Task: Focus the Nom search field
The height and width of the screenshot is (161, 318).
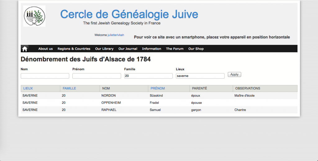Action: click(45, 76)
